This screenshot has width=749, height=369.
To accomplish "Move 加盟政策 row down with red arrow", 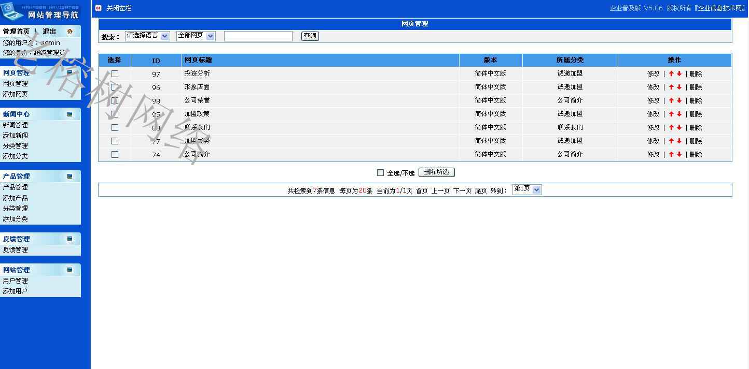I will 679,114.
